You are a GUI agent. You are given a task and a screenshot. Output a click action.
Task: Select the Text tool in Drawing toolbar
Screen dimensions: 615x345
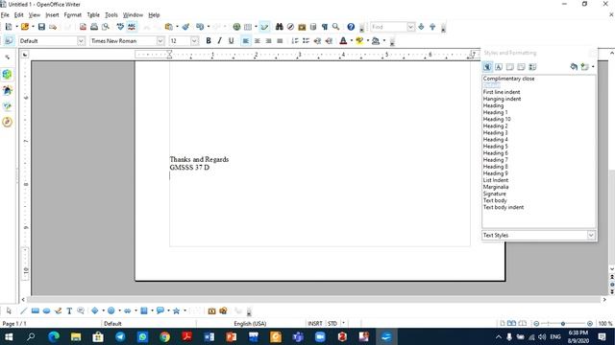69,310
